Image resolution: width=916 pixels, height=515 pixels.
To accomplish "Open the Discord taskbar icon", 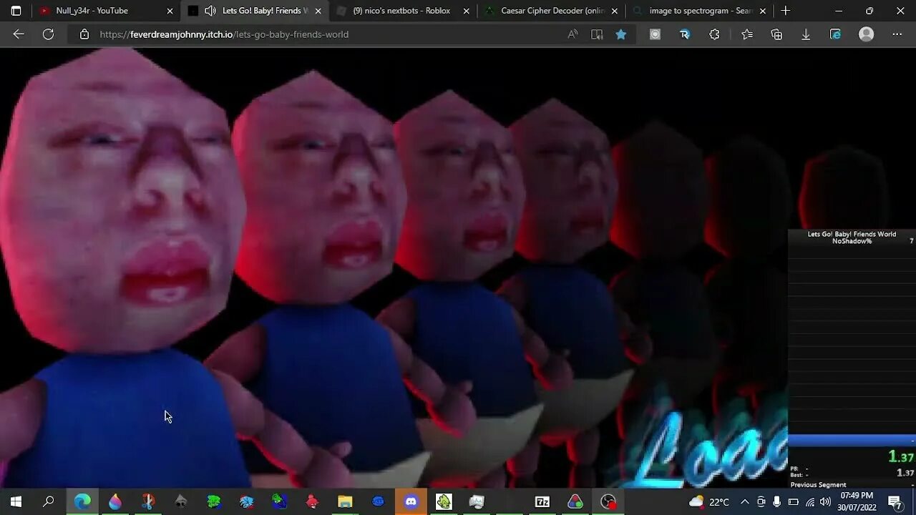I will coord(411,501).
